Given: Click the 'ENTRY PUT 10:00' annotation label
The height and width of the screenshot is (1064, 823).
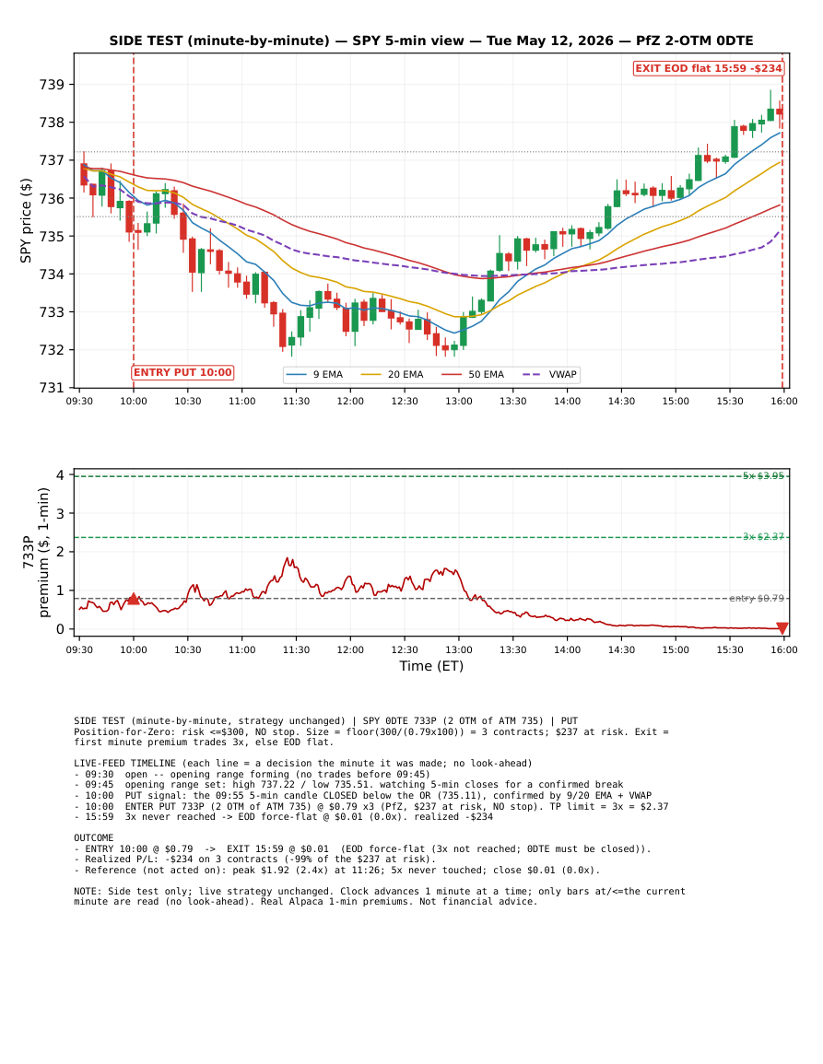Looking at the screenshot, I should (182, 372).
